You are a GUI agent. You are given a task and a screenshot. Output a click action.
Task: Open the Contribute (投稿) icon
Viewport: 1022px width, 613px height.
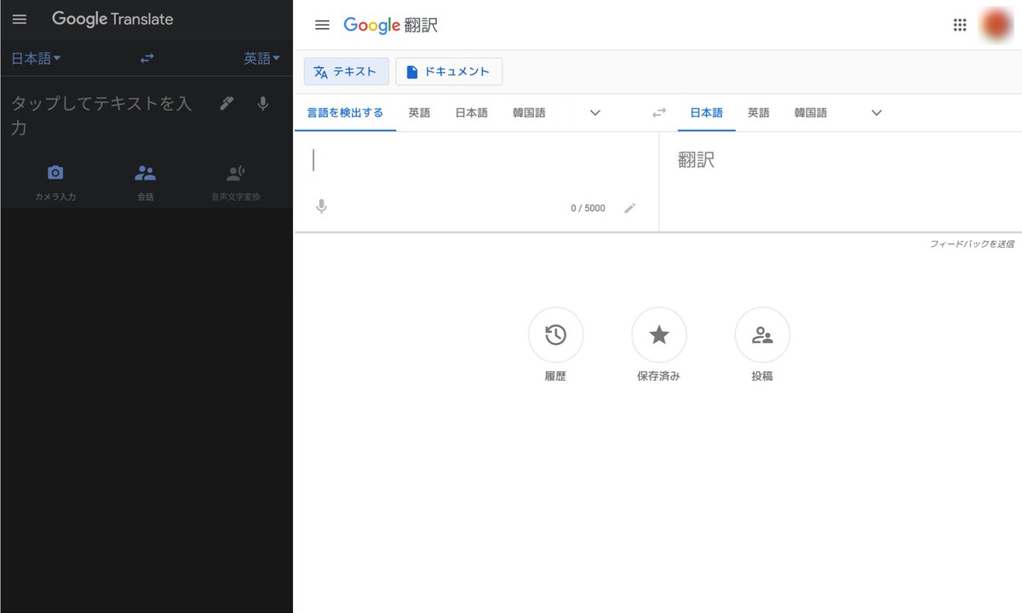762,334
